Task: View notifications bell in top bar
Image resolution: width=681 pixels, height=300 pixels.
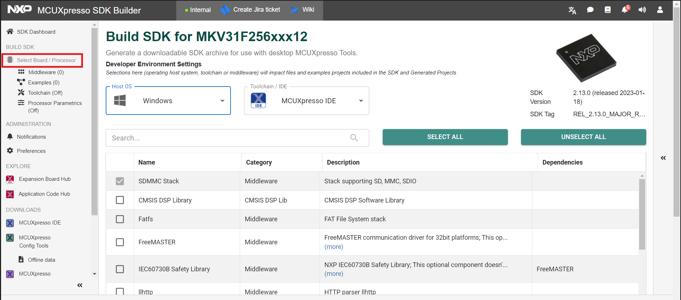Action: (x=625, y=10)
